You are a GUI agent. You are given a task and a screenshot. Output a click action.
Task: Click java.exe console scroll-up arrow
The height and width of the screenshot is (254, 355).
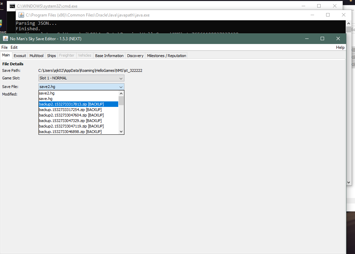point(349,23)
